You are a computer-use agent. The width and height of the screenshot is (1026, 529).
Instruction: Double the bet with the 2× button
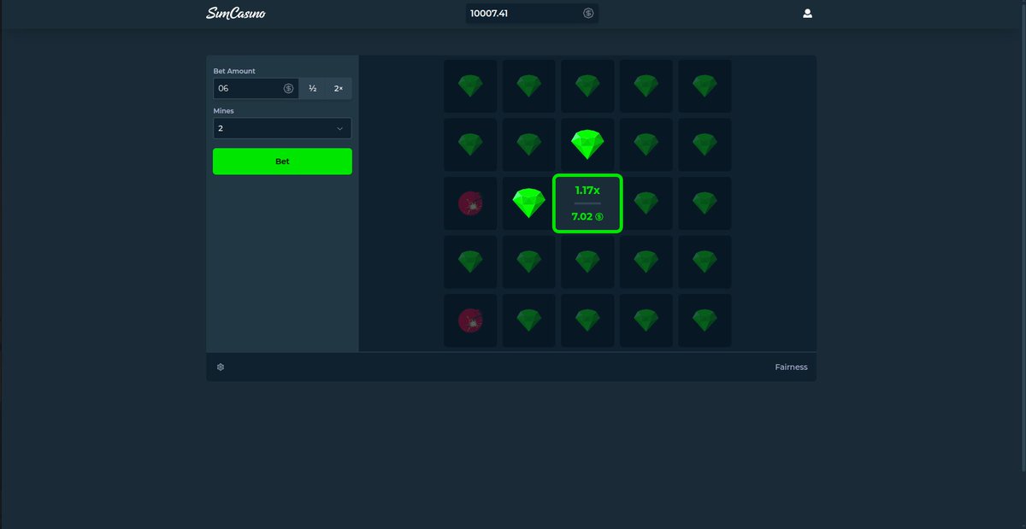(x=339, y=88)
